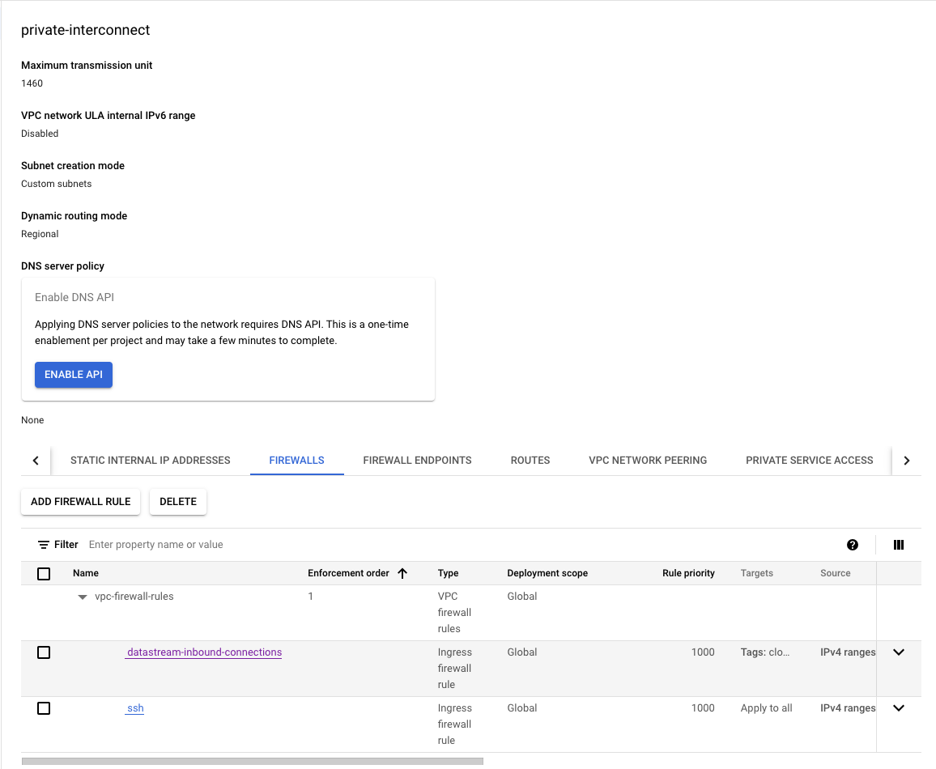Image resolution: width=936 pixels, height=769 pixels.
Task: Click the horizontal table scrollbar
Action: click(x=252, y=761)
